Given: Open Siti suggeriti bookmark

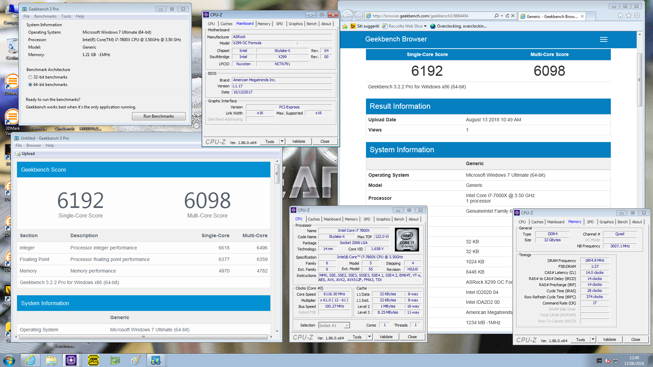Looking at the screenshot, I should click(x=365, y=26).
